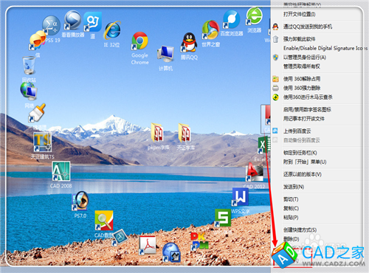The width and height of the screenshot is (369, 273).
Task: Select 通过QQ发送到我的手机 menu entry
Action: coord(308,27)
